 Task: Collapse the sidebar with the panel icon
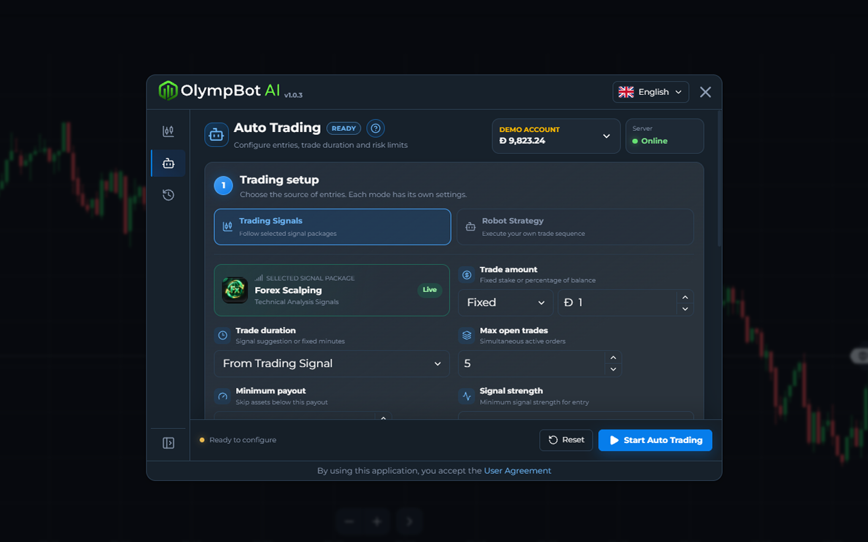click(x=168, y=443)
